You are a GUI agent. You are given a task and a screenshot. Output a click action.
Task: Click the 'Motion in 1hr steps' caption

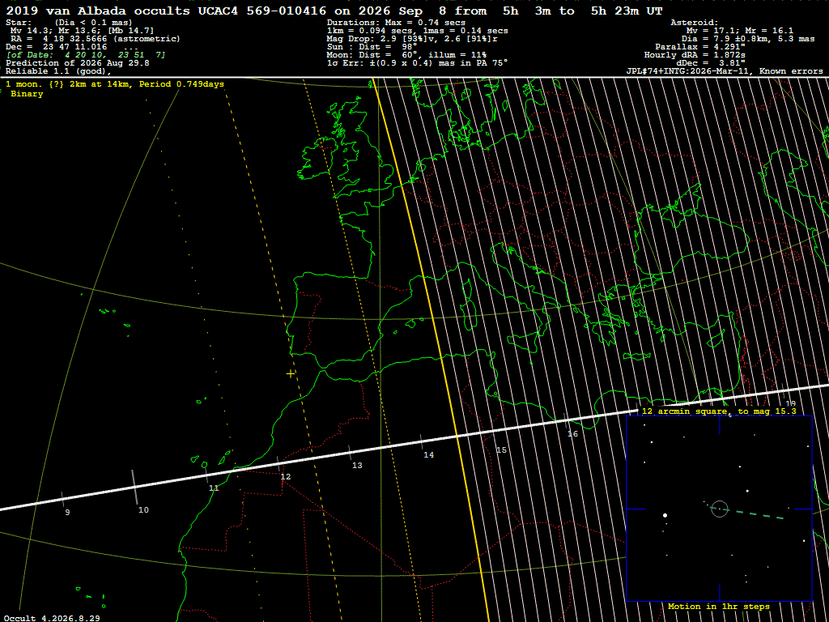719,606
